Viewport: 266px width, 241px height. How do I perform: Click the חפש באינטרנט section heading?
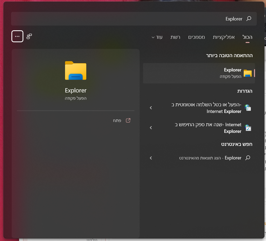click(x=237, y=144)
